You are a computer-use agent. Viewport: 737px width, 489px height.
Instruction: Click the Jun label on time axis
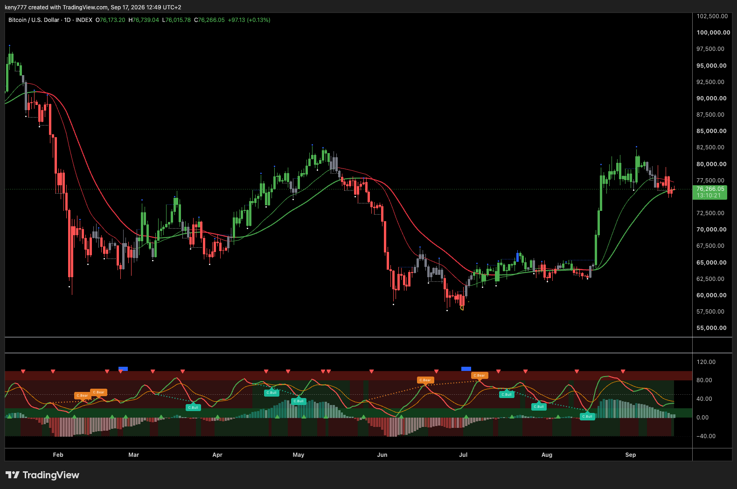click(382, 455)
